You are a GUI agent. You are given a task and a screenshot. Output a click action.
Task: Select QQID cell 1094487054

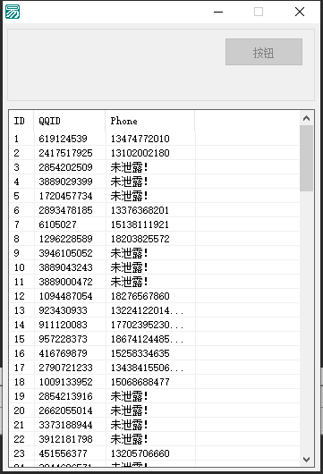tap(65, 296)
